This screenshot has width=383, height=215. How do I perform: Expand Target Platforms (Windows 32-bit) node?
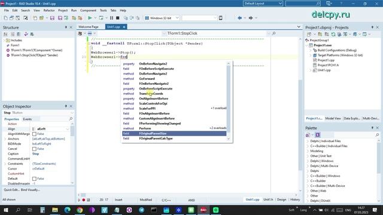pos(311,55)
